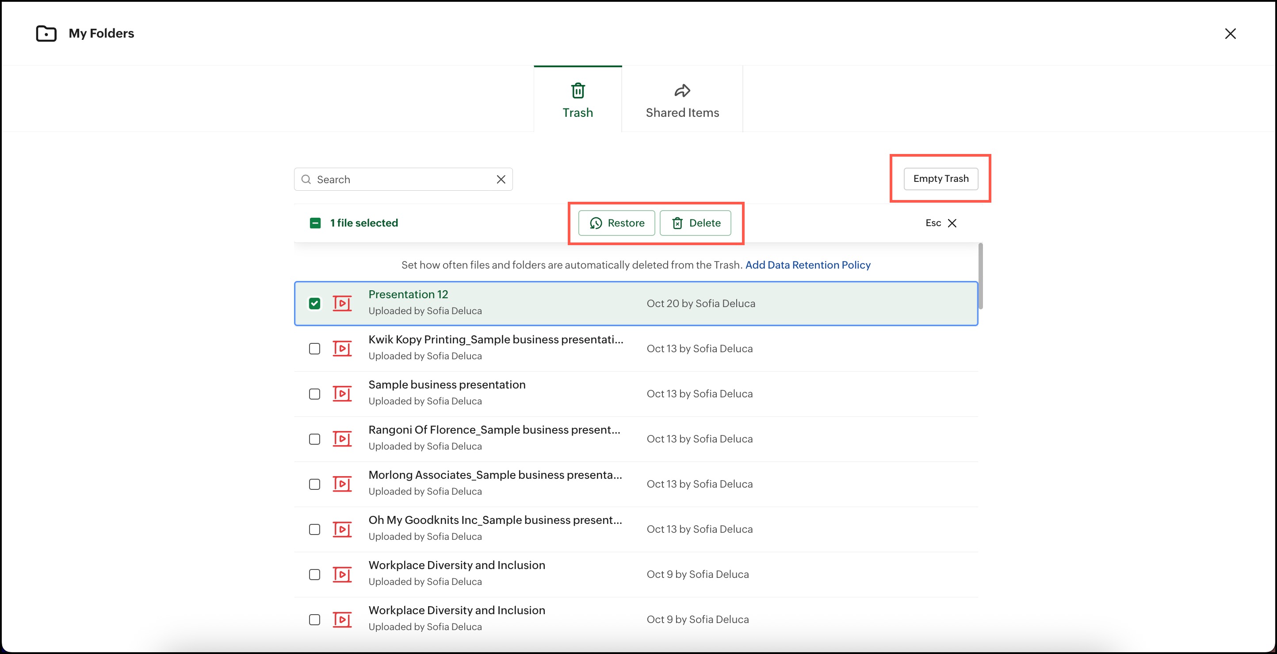Click the trash can icon on Trash tab
This screenshot has width=1277, height=654.
(577, 91)
